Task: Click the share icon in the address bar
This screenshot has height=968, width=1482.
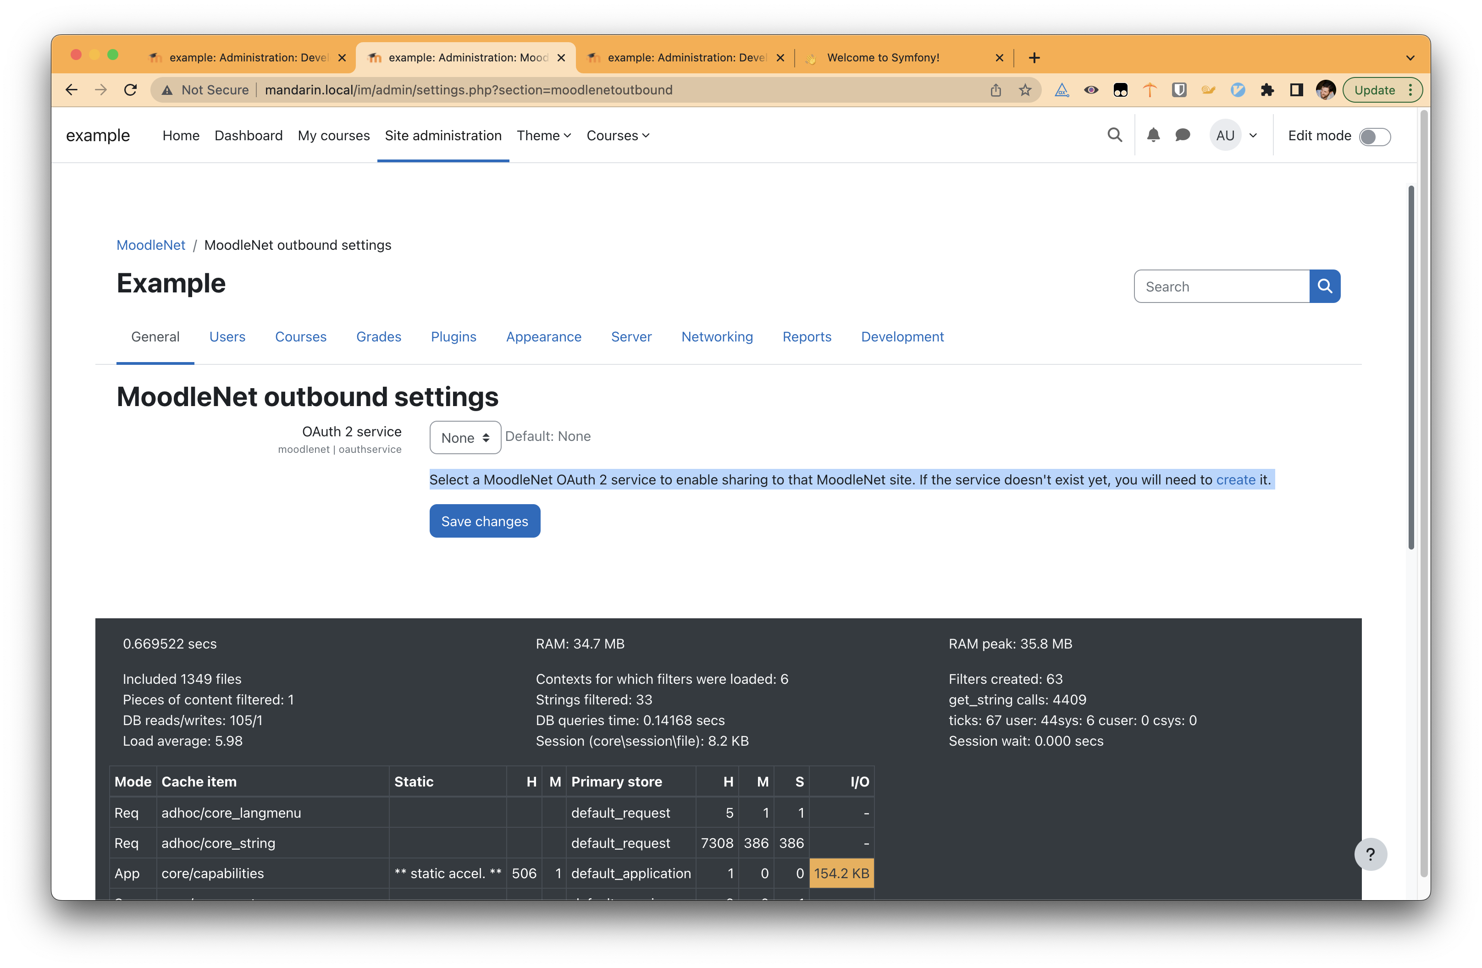Action: (995, 90)
